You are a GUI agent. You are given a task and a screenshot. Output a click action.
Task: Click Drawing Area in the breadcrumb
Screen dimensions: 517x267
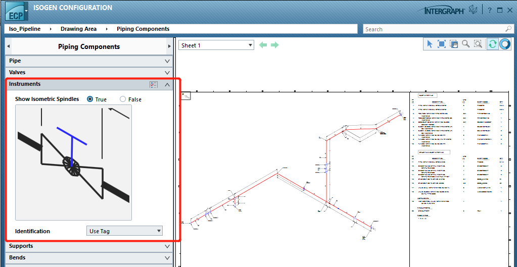pos(78,29)
